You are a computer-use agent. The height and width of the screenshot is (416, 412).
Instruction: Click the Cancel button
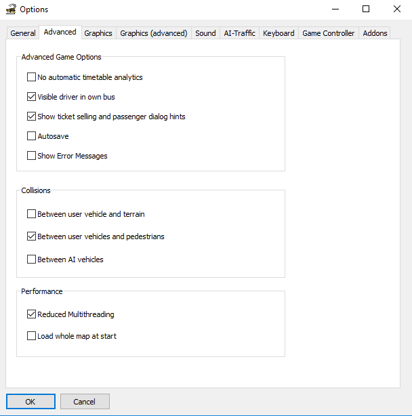tap(85, 402)
